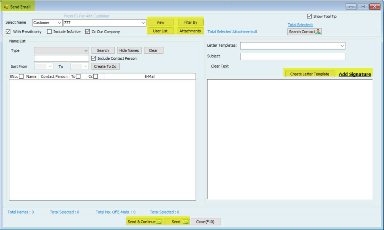Open the Customer type dropdown
Image resolution: width=384 pixels, height=230 pixels.
pyautogui.click(x=59, y=23)
